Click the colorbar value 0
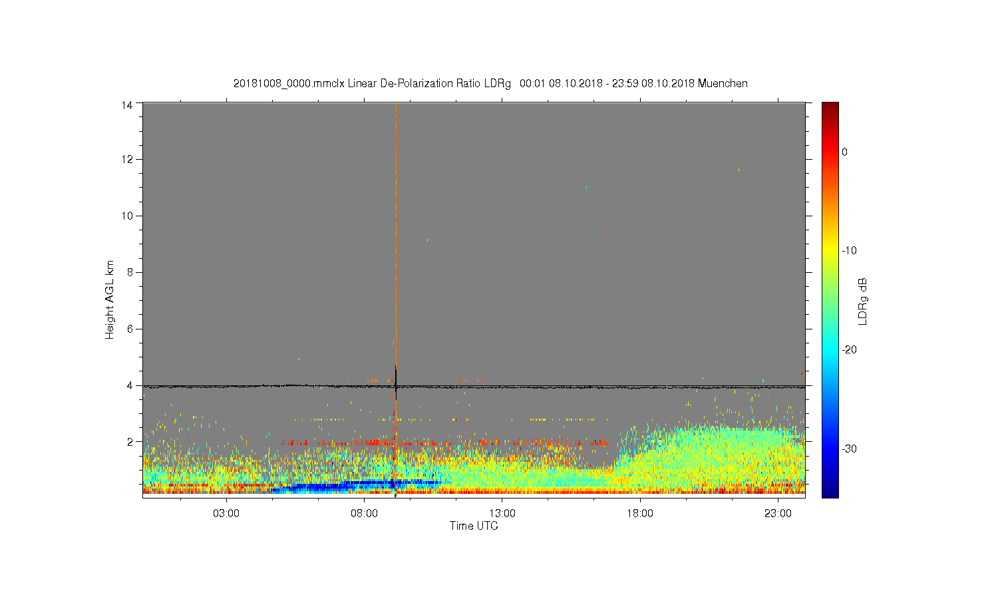 [x=844, y=152]
